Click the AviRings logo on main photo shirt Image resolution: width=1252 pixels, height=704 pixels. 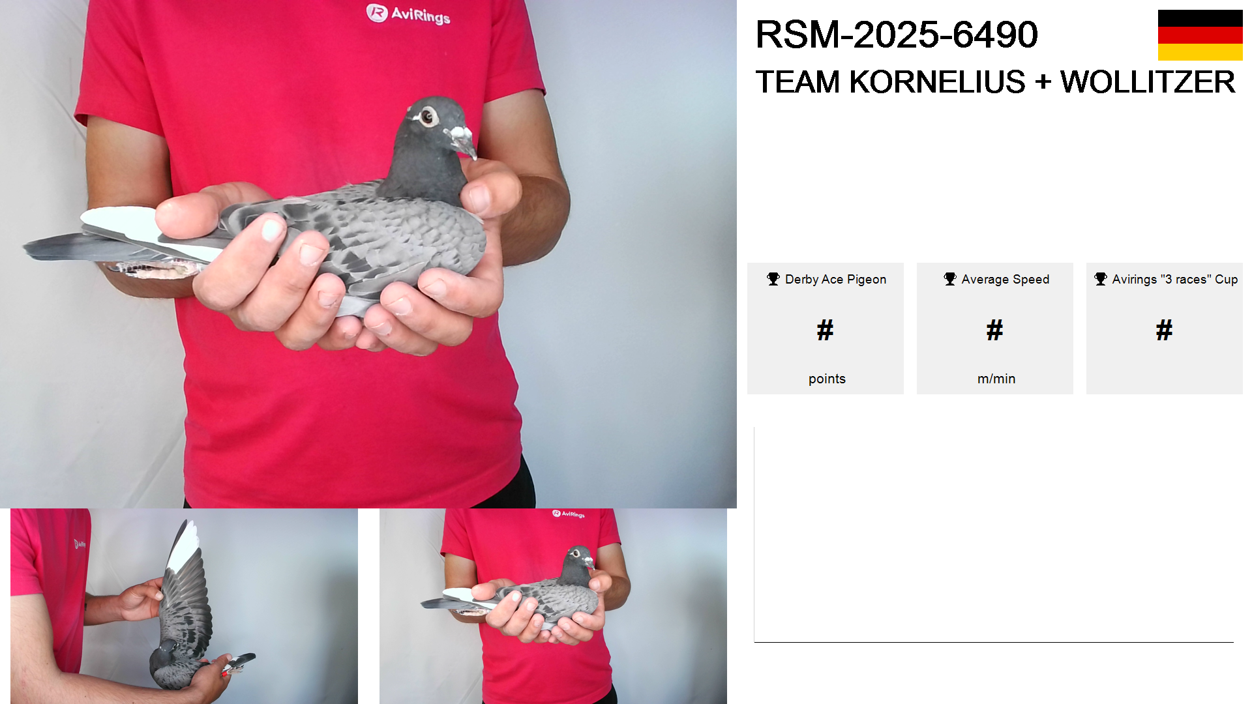408,14
